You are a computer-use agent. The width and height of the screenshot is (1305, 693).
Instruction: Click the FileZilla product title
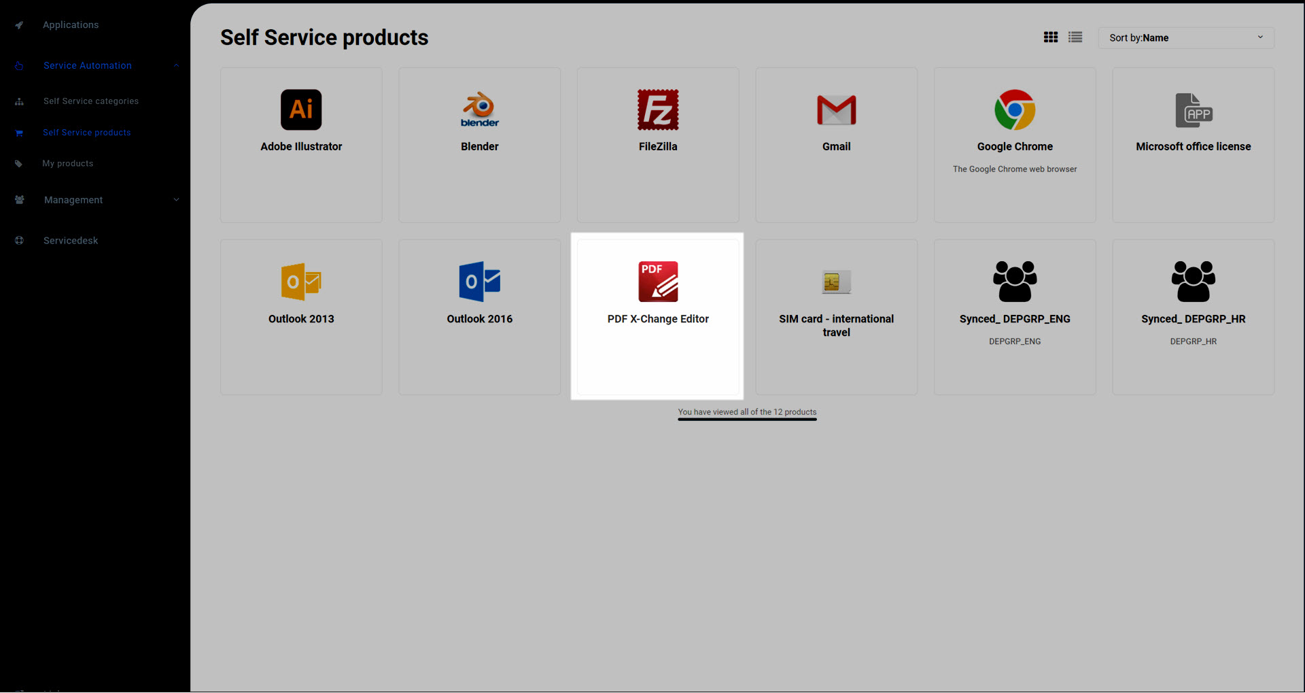tap(658, 147)
